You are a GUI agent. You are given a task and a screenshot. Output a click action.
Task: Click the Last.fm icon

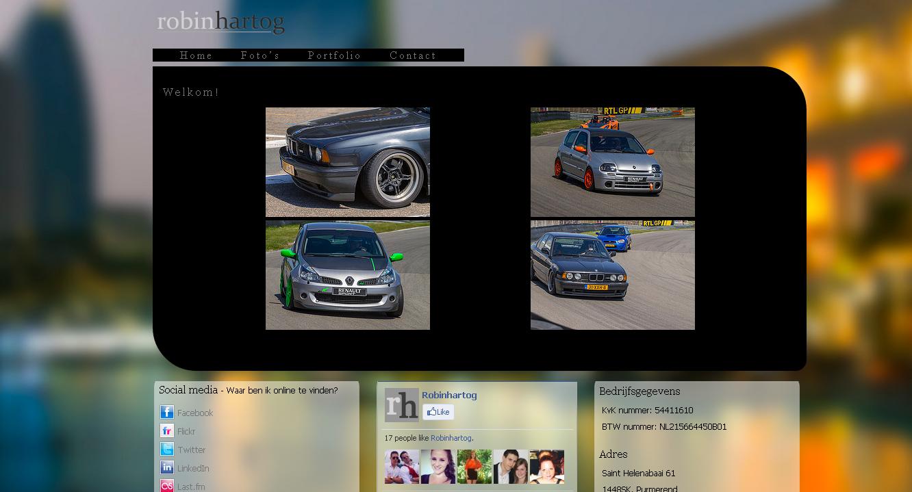pos(167,486)
